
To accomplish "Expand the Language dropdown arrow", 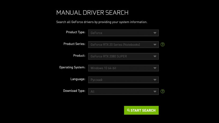I will (155, 80).
